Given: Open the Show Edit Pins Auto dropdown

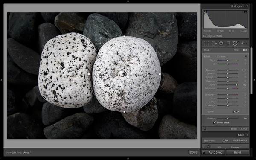Looking at the screenshot, I should (27, 153).
